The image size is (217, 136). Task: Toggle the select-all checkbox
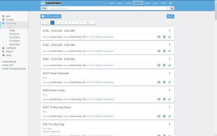point(43,16)
